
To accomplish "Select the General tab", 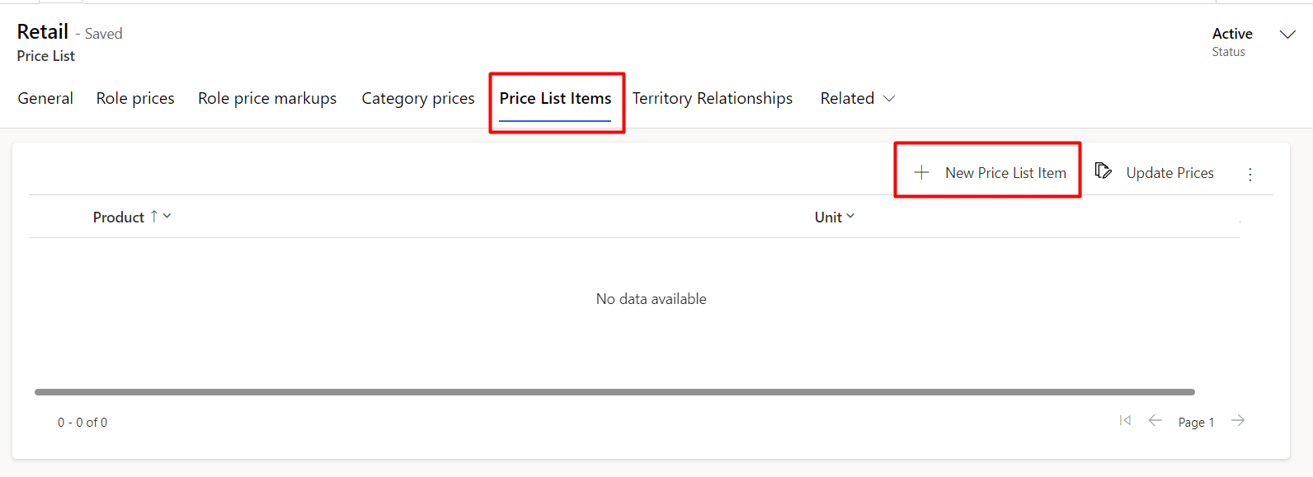I will click(45, 98).
